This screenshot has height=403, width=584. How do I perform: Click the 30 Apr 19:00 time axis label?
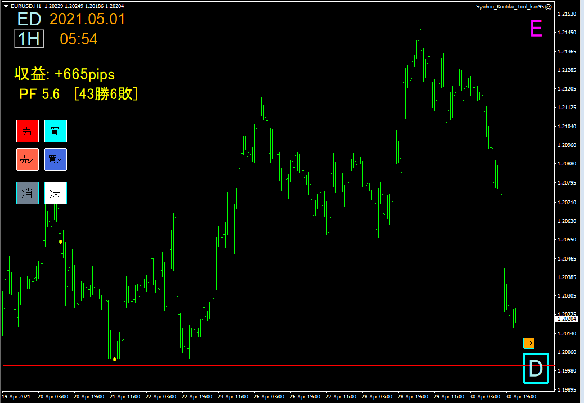pos(520,397)
